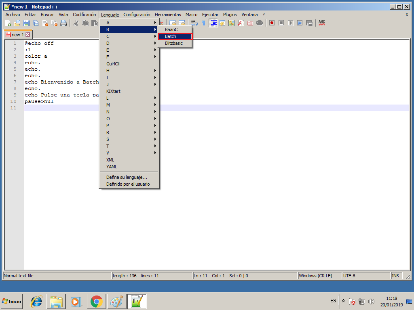The height and width of the screenshot is (310, 414).
Task: Show all characters with the paragraph icon
Action: click(x=203, y=23)
